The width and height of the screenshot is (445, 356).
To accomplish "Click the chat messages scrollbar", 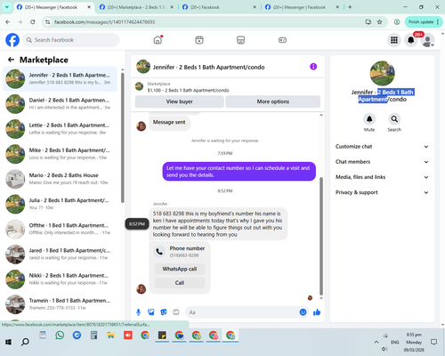I will click(321, 236).
